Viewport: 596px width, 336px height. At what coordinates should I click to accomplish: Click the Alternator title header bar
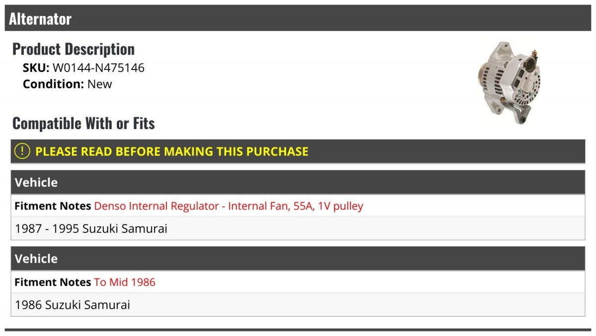(298, 18)
